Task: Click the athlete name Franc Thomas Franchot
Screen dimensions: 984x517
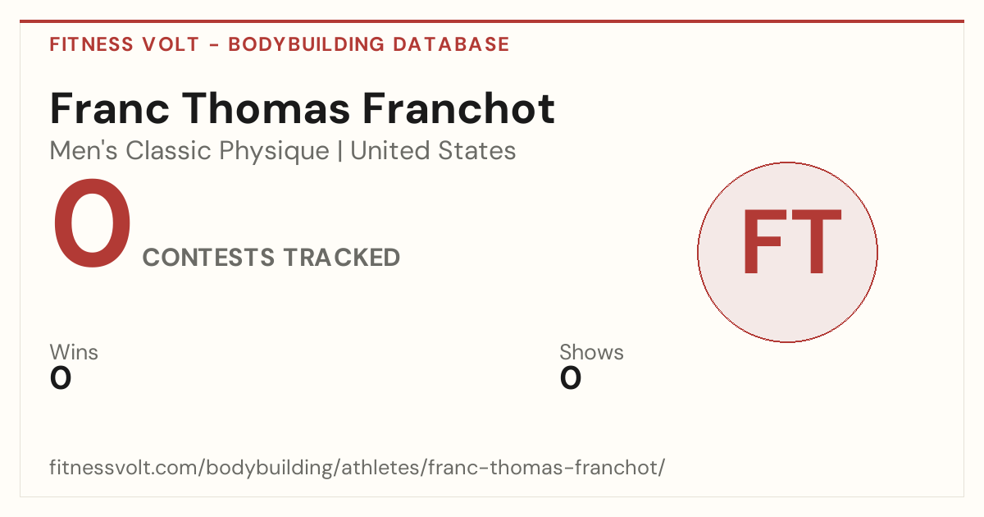Action: 303,108
